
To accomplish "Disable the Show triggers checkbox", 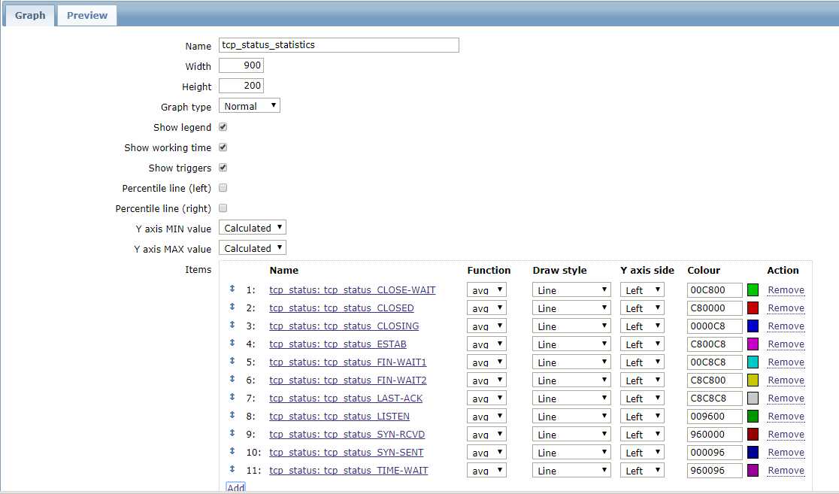I will [x=223, y=168].
